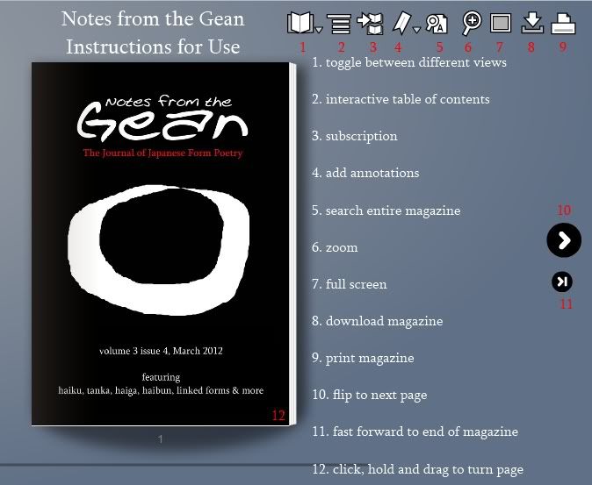Download the magazine using the toolbar icon
The width and height of the screenshot is (592, 485).
click(x=531, y=23)
